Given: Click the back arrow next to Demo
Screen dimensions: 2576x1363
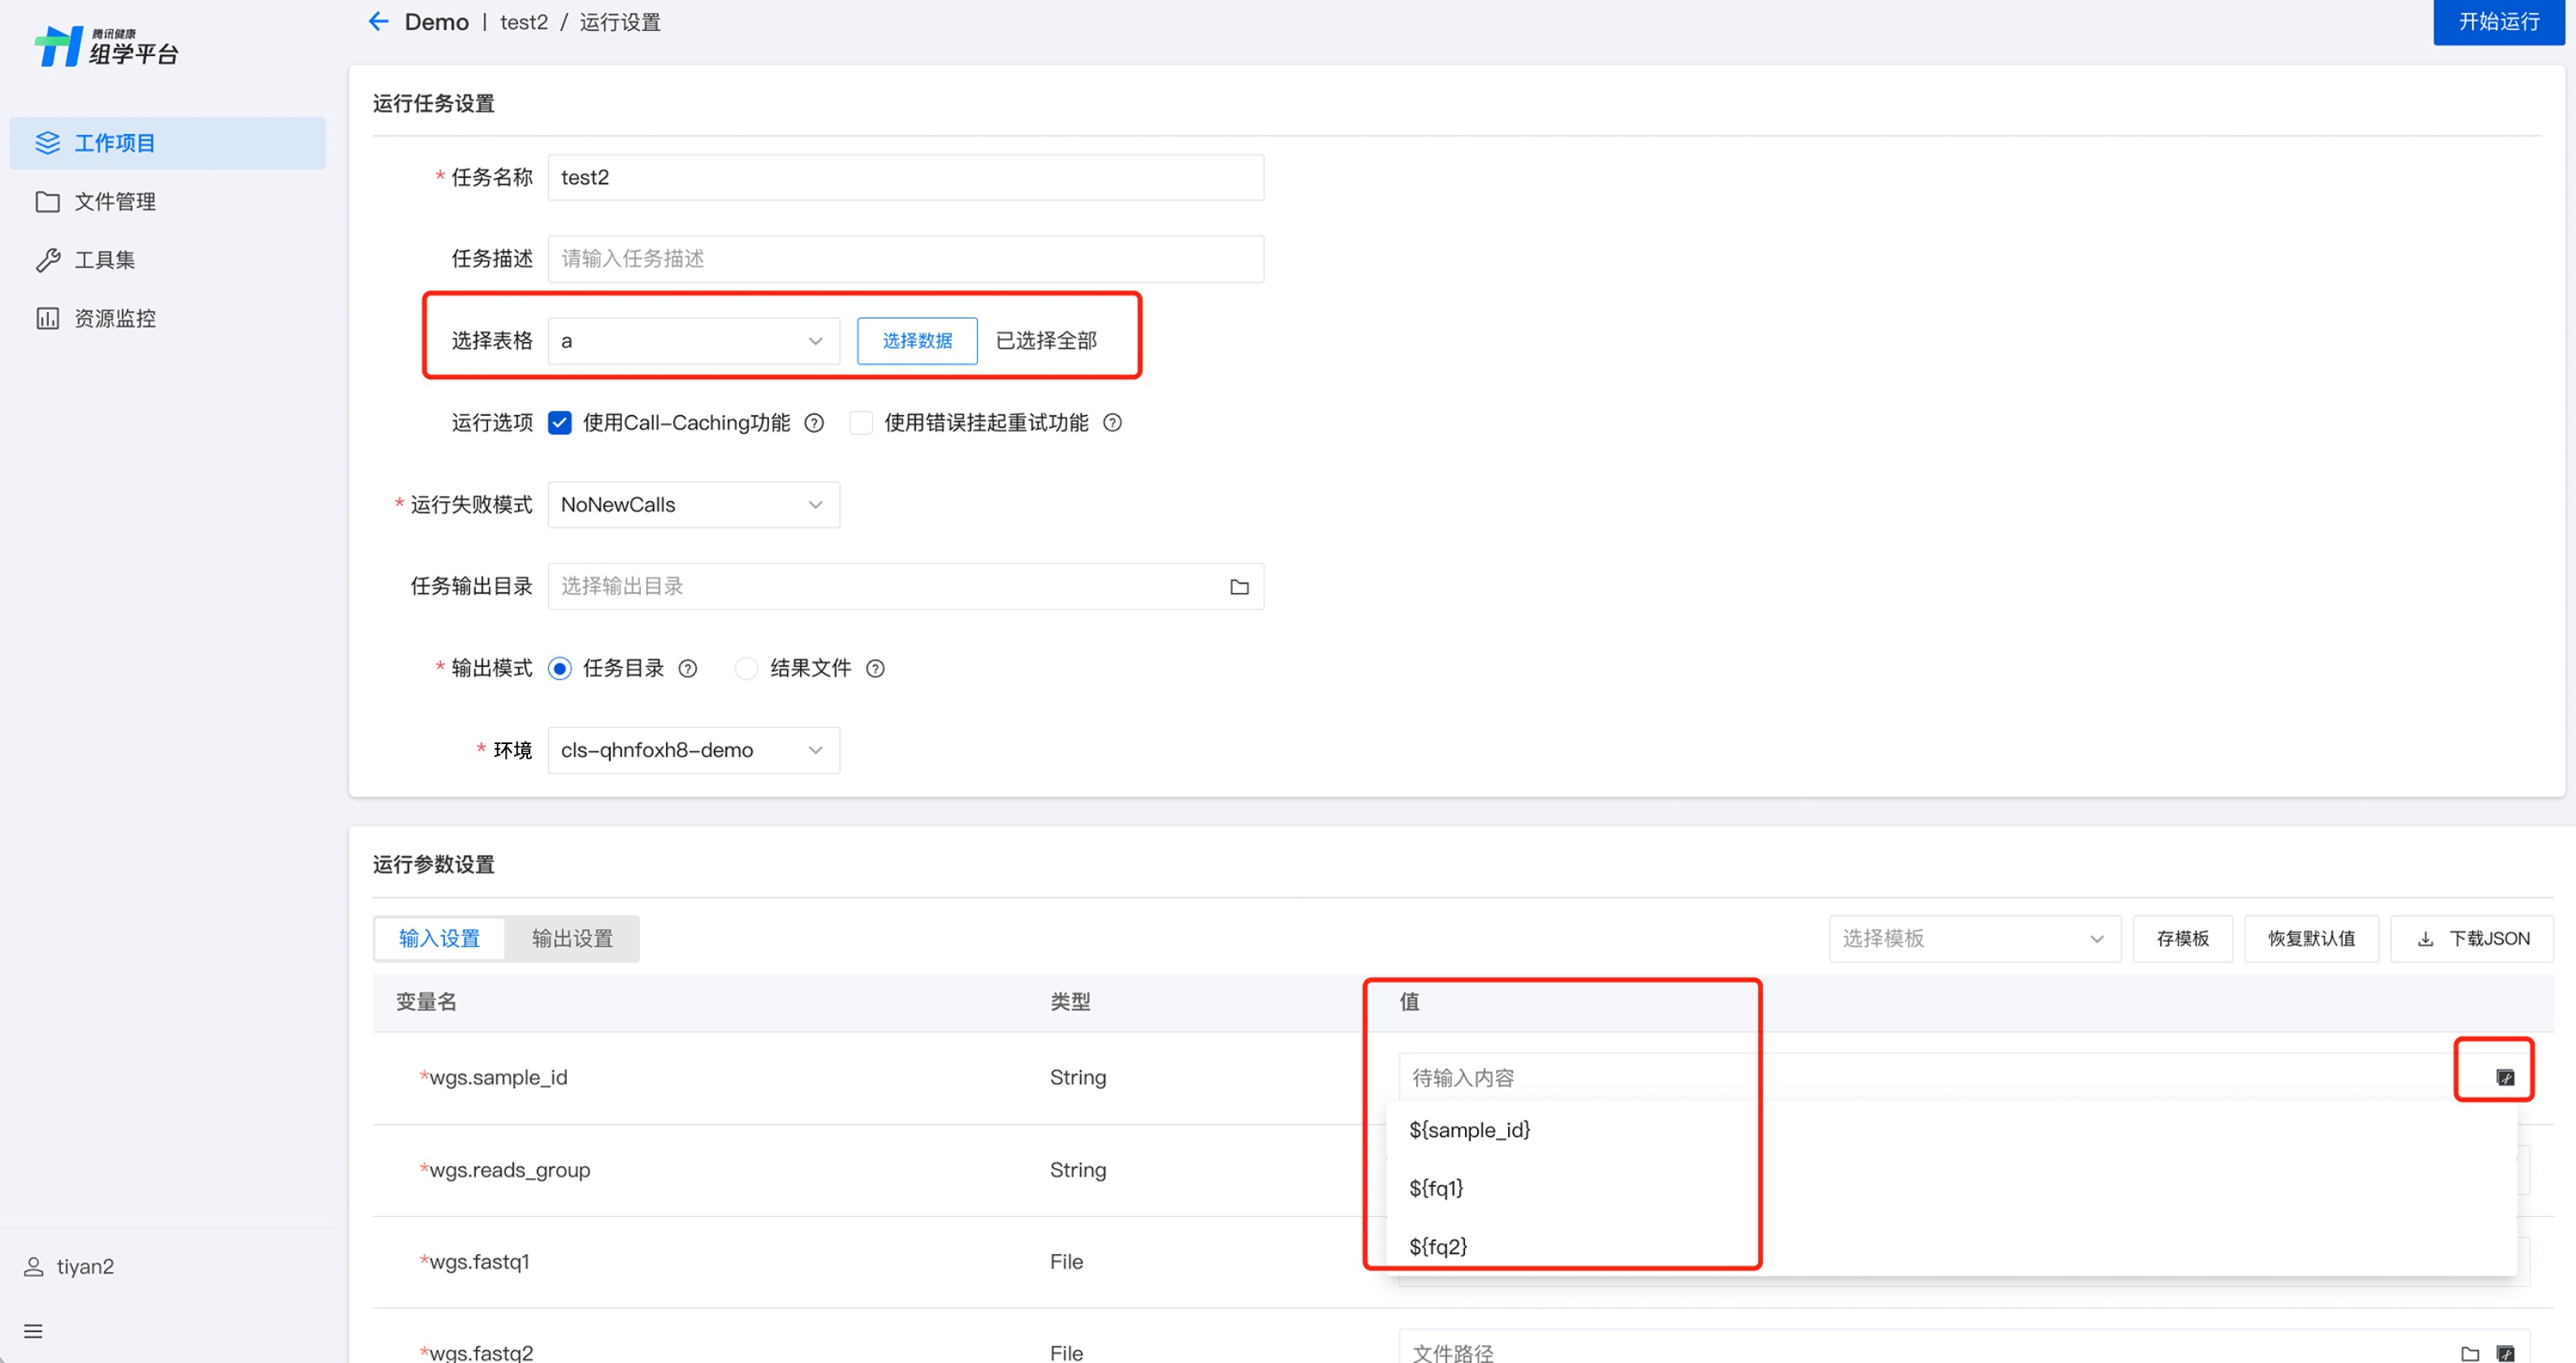Looking at the screenshot, I should coord(378,21).
